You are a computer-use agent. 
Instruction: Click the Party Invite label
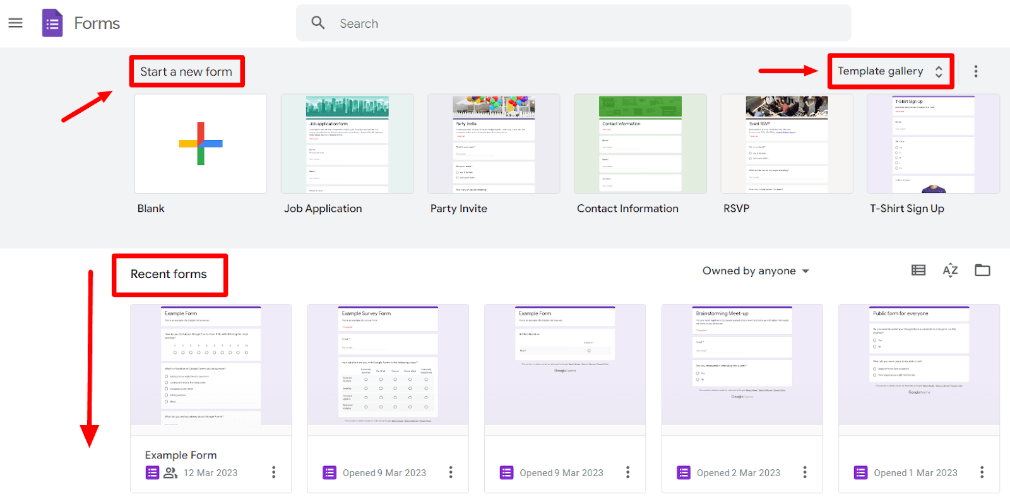click(x=458, y=209)
